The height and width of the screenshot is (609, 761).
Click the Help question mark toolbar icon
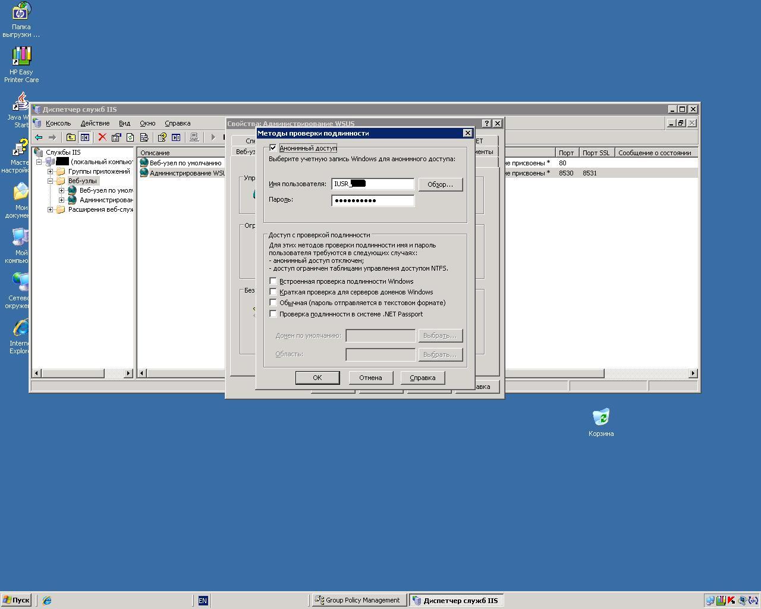click(162, 137)
